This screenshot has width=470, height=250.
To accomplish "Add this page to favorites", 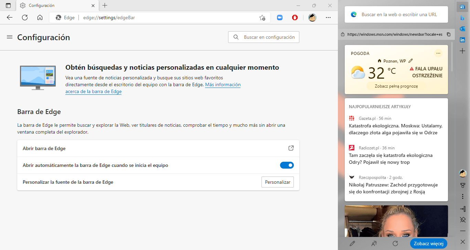I will [262, 18].
